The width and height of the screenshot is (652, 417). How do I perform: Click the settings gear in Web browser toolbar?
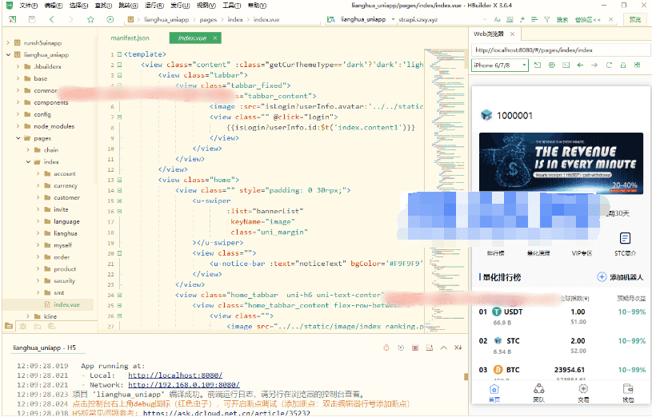552,66
